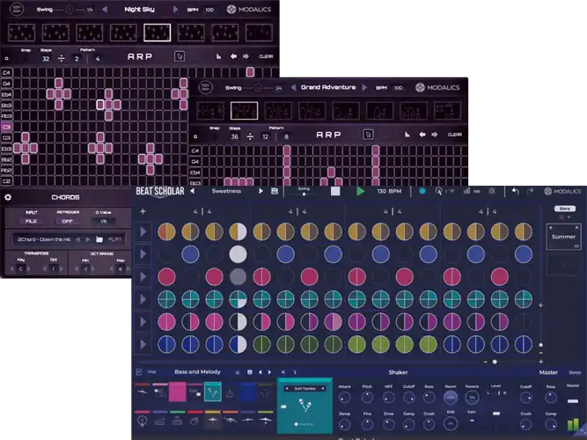Adjust the Swing slider in Beat Scholar
587x440 pixels.
tap(304, 194)
